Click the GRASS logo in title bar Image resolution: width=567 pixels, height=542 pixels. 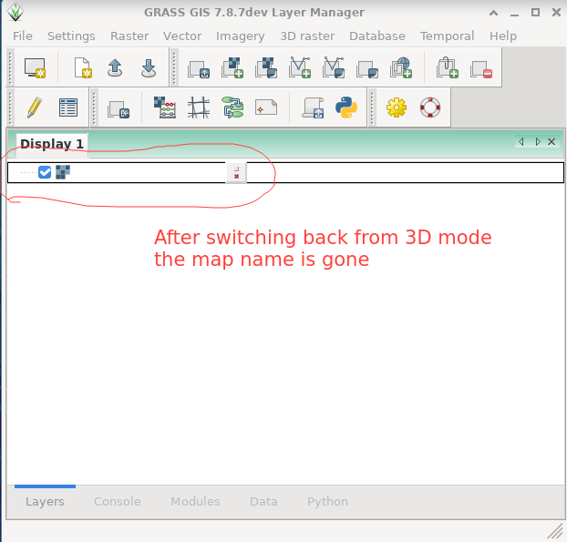(x=15, y=12)
